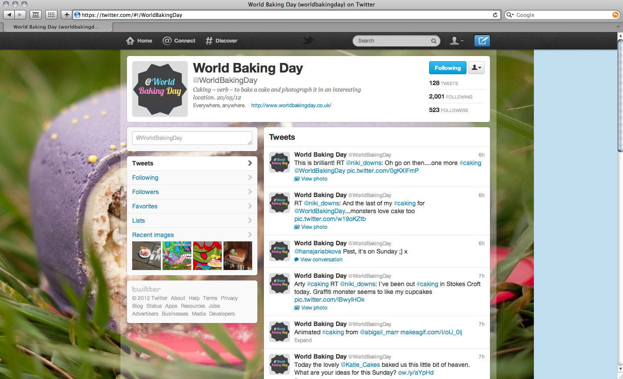Open the makeagif.com link in the tweet
Viewport: 623px width, 379px height.
(x=431, y=332)
